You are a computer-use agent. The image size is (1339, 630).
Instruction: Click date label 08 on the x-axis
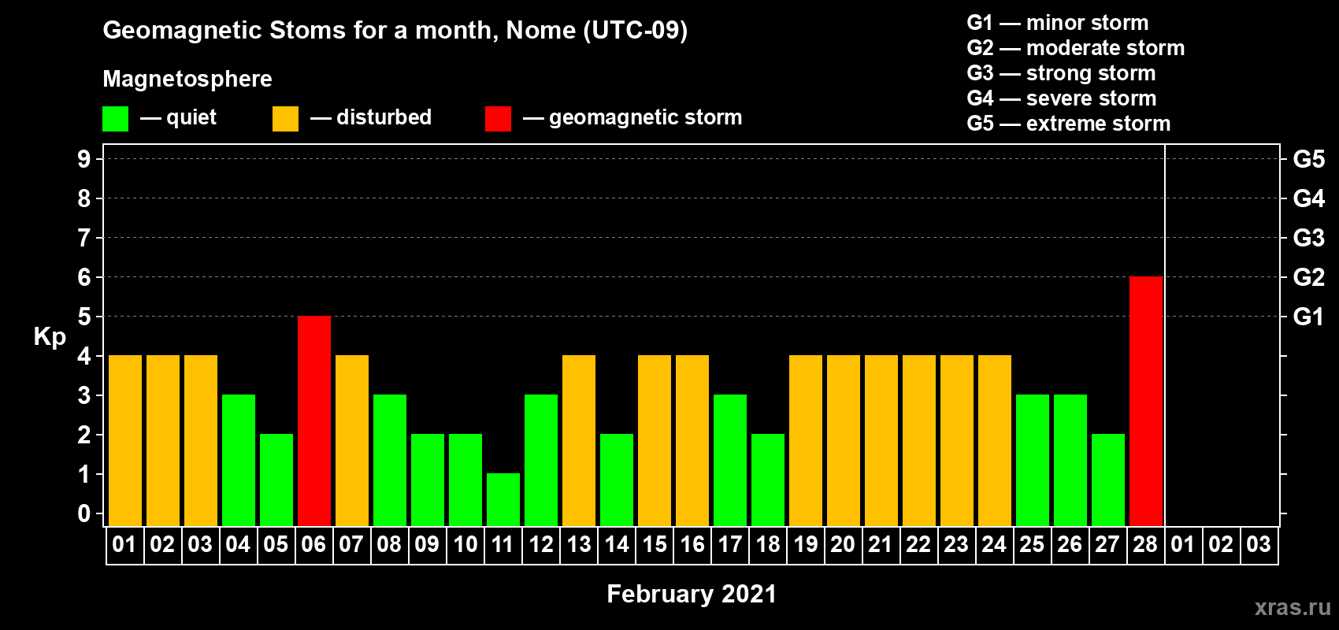pyautogui.click(x=389, y=544)
